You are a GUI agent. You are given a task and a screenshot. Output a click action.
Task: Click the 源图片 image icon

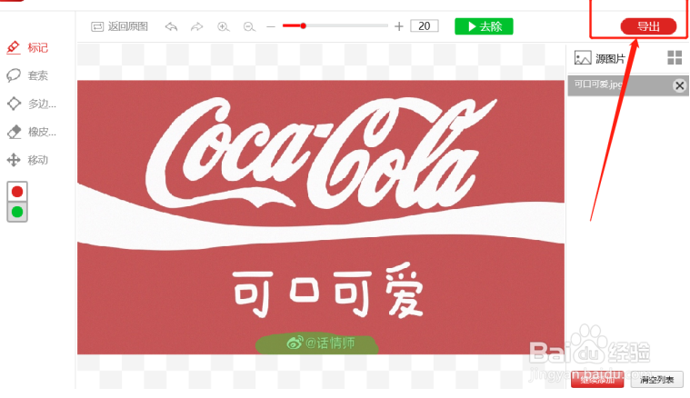click(x=583, y=58)
